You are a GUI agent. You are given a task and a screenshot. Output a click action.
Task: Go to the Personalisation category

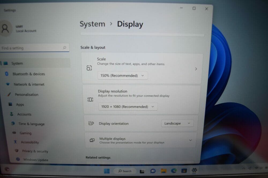coord(27,95)
